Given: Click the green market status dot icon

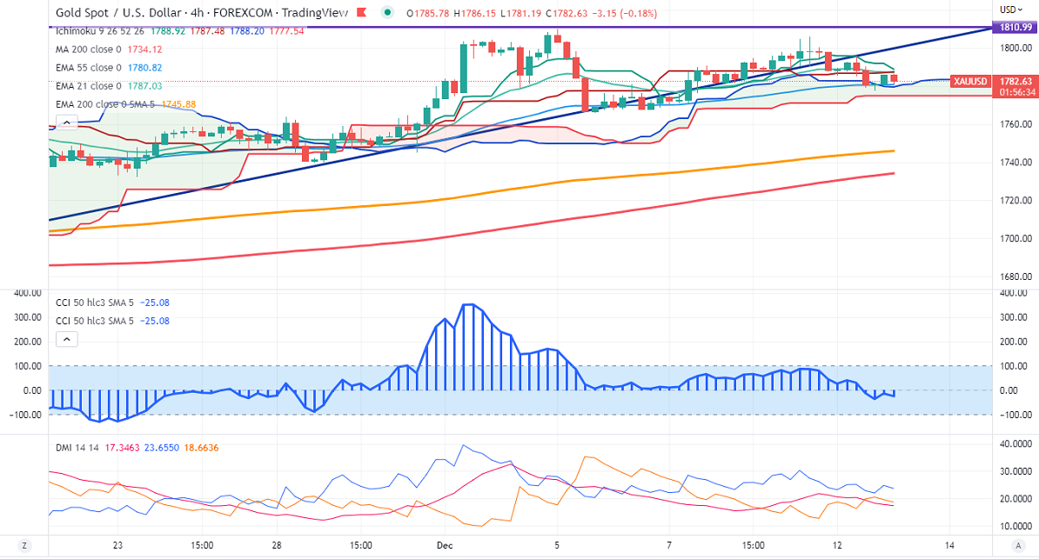Looking at the screenshot, I should [387, 12].
